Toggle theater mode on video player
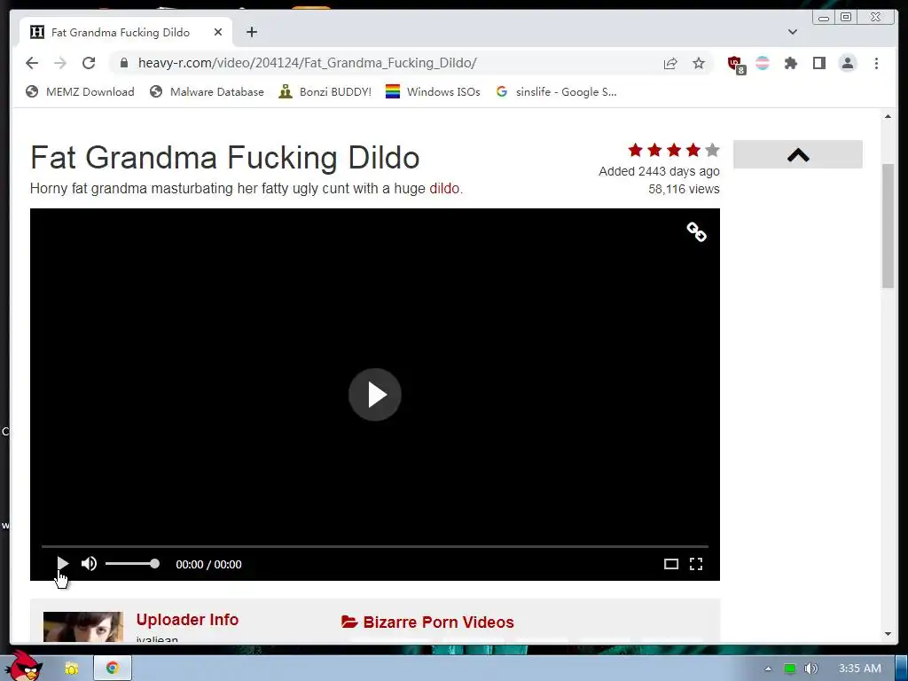 670,564
